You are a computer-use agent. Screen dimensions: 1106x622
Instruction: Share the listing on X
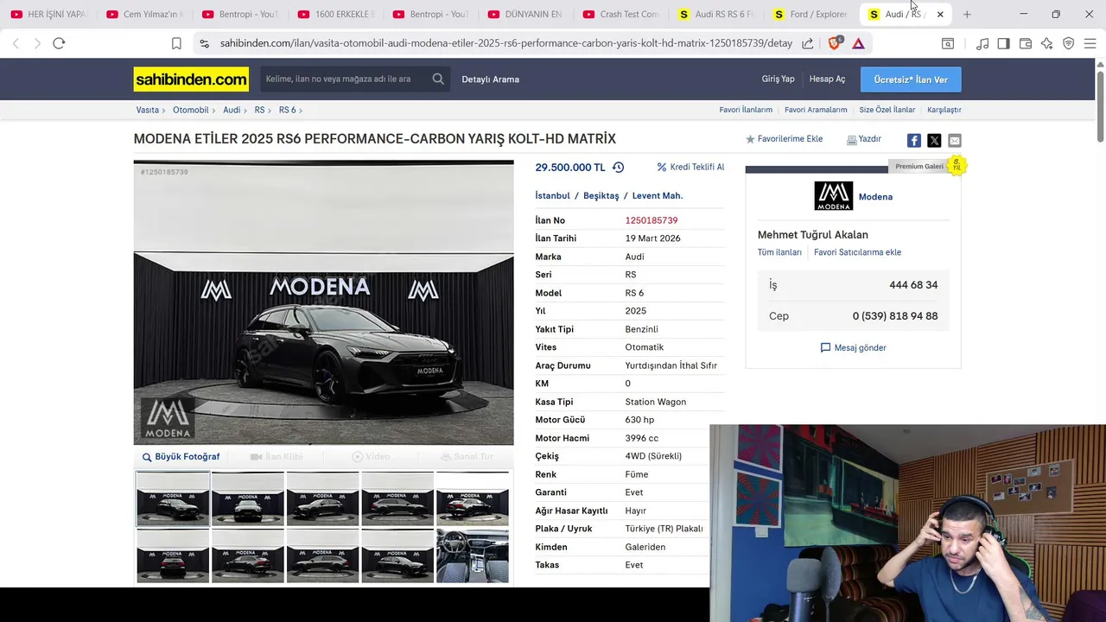[x=934, y=140]
